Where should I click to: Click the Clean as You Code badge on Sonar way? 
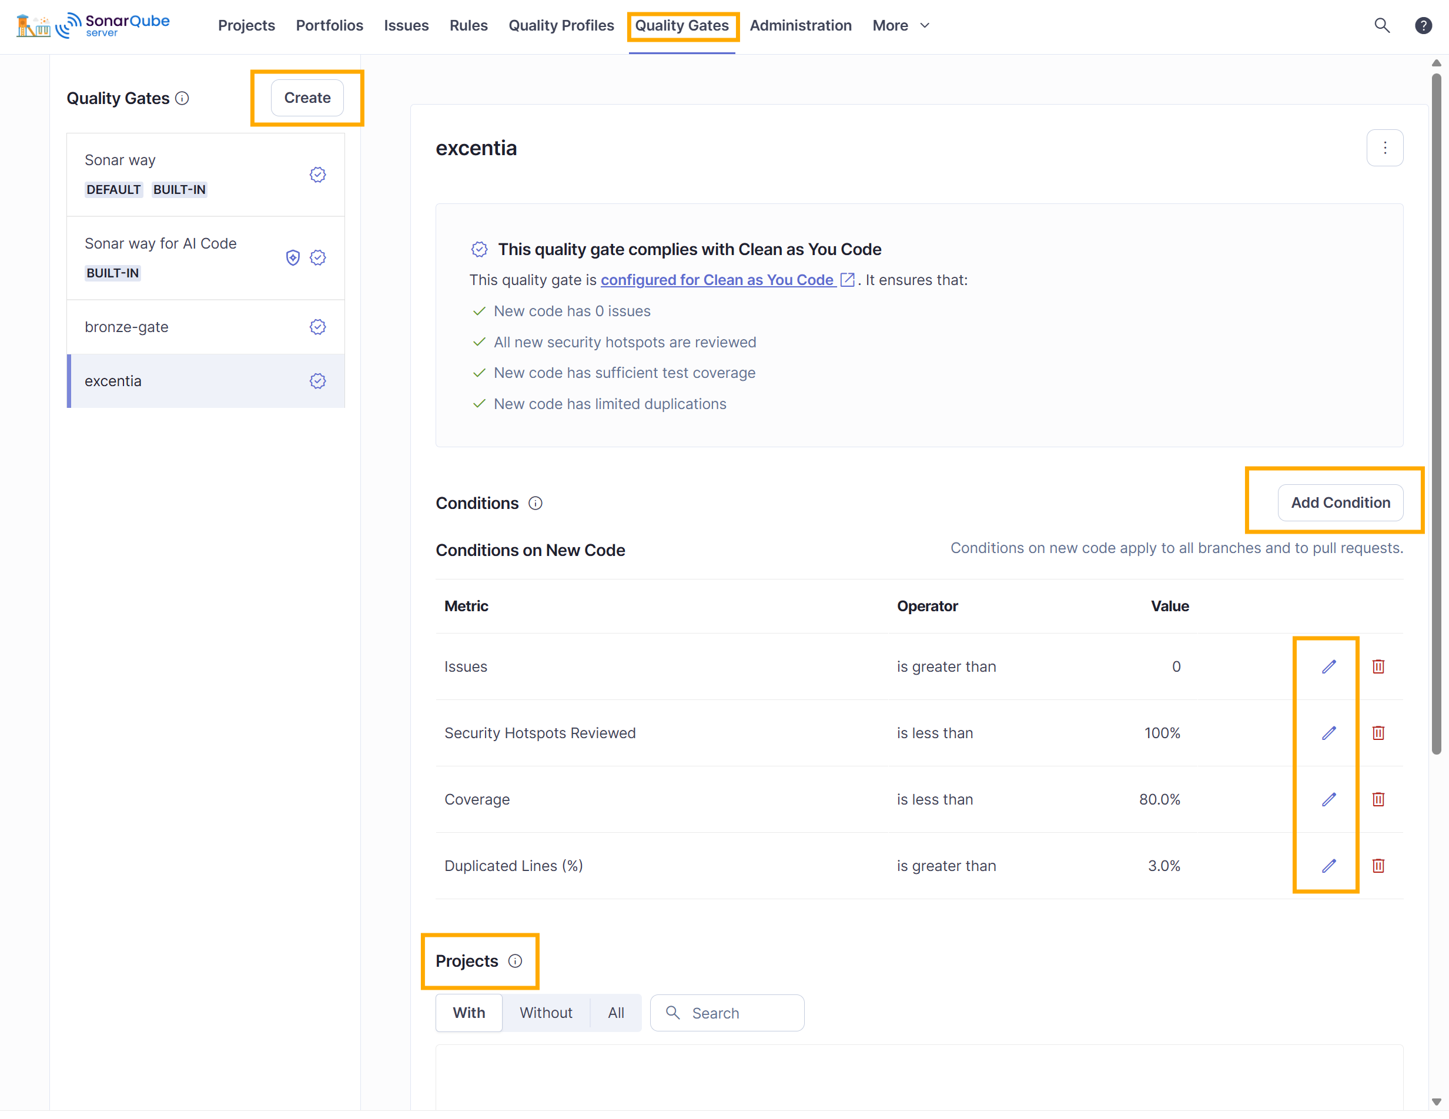pos(318,175)
